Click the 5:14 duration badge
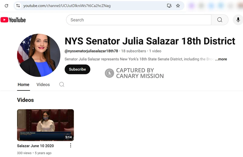Viewport: 243px width, 157px height. pos(69,137)
